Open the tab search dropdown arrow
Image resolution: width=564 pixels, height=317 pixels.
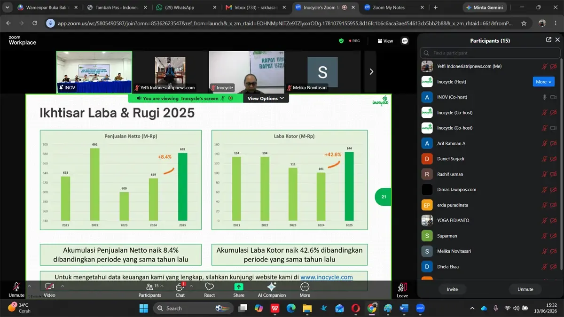click(7, 8)
